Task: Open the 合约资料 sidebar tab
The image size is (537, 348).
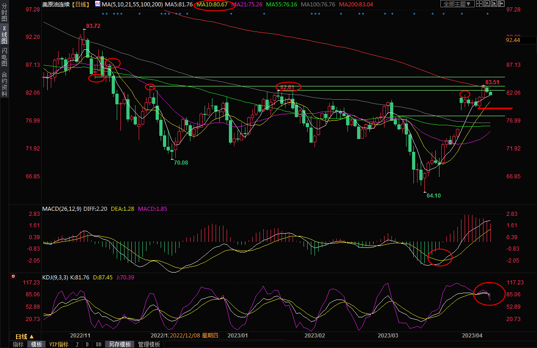Action: pyautogui.click(x=4, y=84)
